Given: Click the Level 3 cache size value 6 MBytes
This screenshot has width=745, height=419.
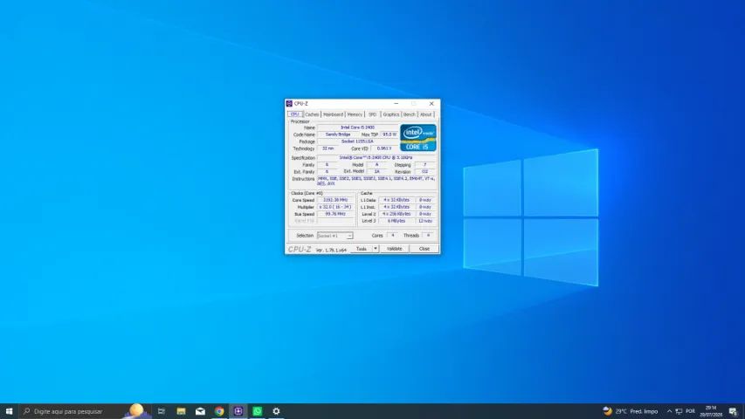Looking at the screenshot, I should (x=397, y=221).
